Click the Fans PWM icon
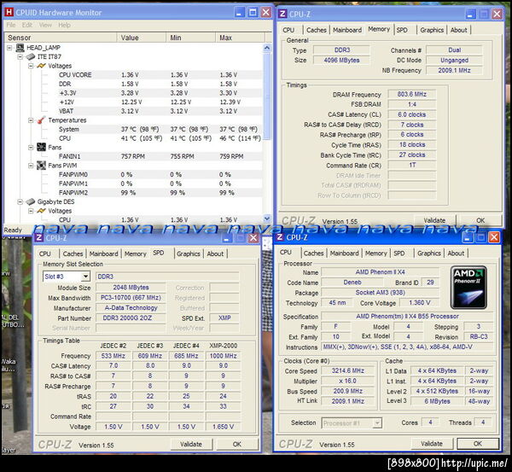The width and height of the screenshot is (512, 472). point(41,166)
